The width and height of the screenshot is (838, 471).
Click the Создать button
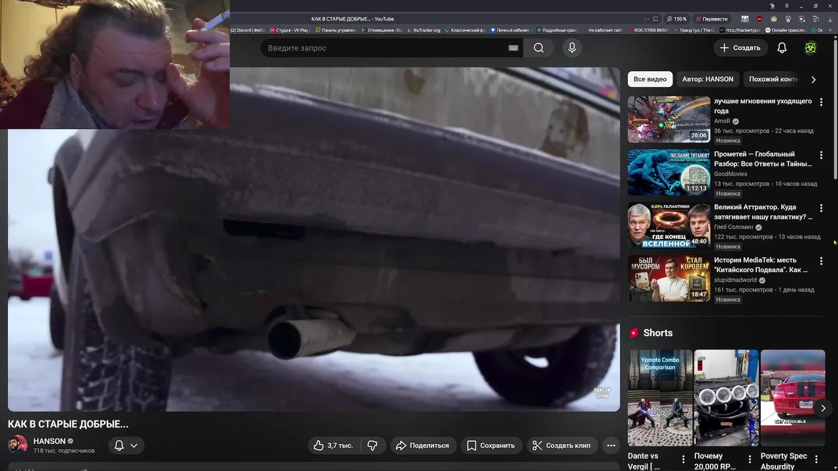click(740, 48)
